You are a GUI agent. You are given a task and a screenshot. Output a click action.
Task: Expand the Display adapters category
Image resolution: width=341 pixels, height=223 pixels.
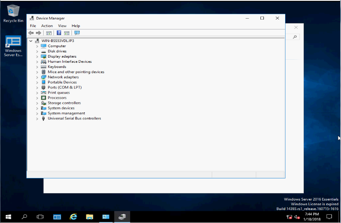37,57
